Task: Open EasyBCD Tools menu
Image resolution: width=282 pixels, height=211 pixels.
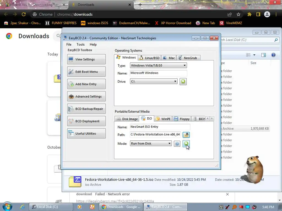Action: point(80,45)
